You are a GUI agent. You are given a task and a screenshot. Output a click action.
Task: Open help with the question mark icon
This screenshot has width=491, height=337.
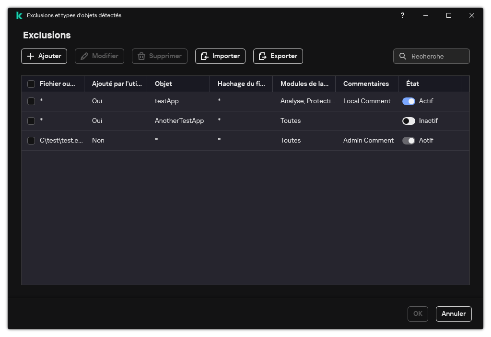402,15
